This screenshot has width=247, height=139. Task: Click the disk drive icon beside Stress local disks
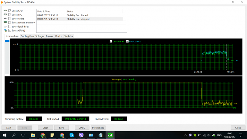click(5, 27)
